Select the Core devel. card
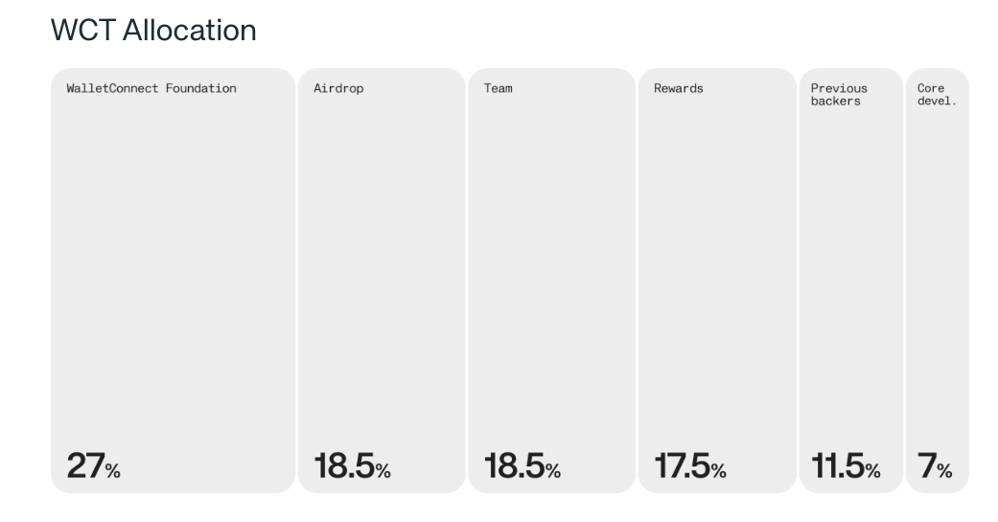 [x=937, y=281]
